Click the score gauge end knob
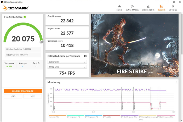The width and height of the screenshot is (183, 122). [x=42, y=42]
